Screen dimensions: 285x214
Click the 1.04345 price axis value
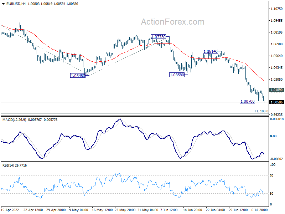click(277, 68)
